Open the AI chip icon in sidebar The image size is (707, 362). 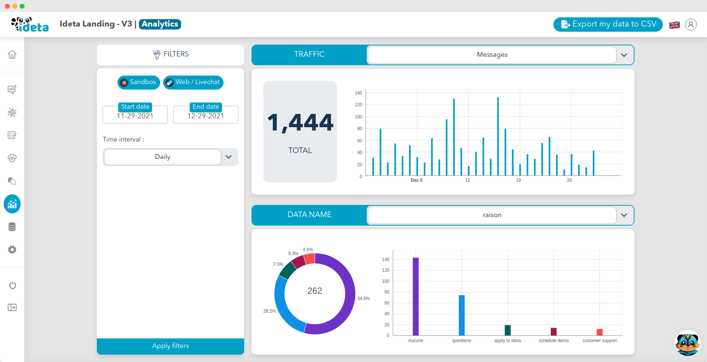click(x=12, y=112)
